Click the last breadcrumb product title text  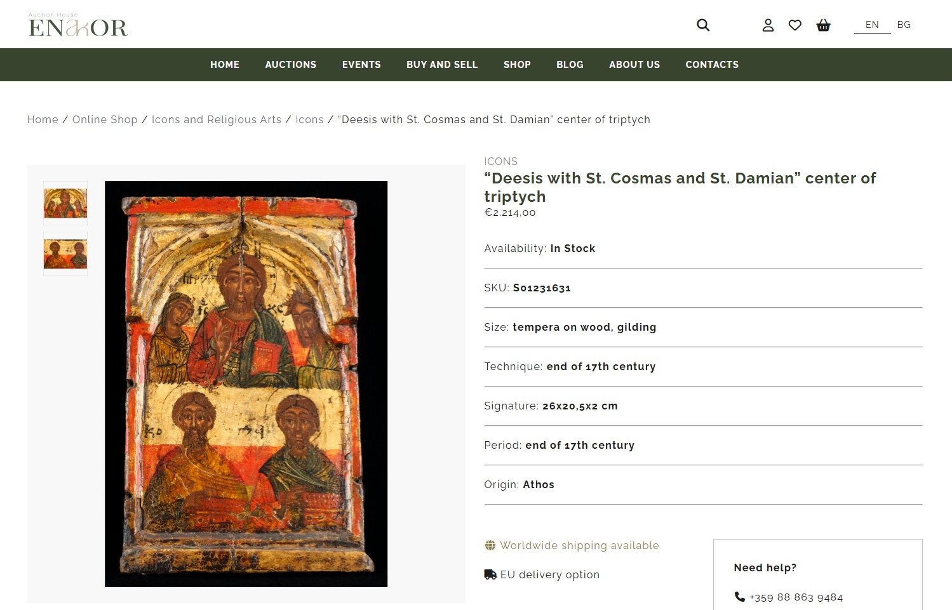pyautogui.click(x=494, y=119)
